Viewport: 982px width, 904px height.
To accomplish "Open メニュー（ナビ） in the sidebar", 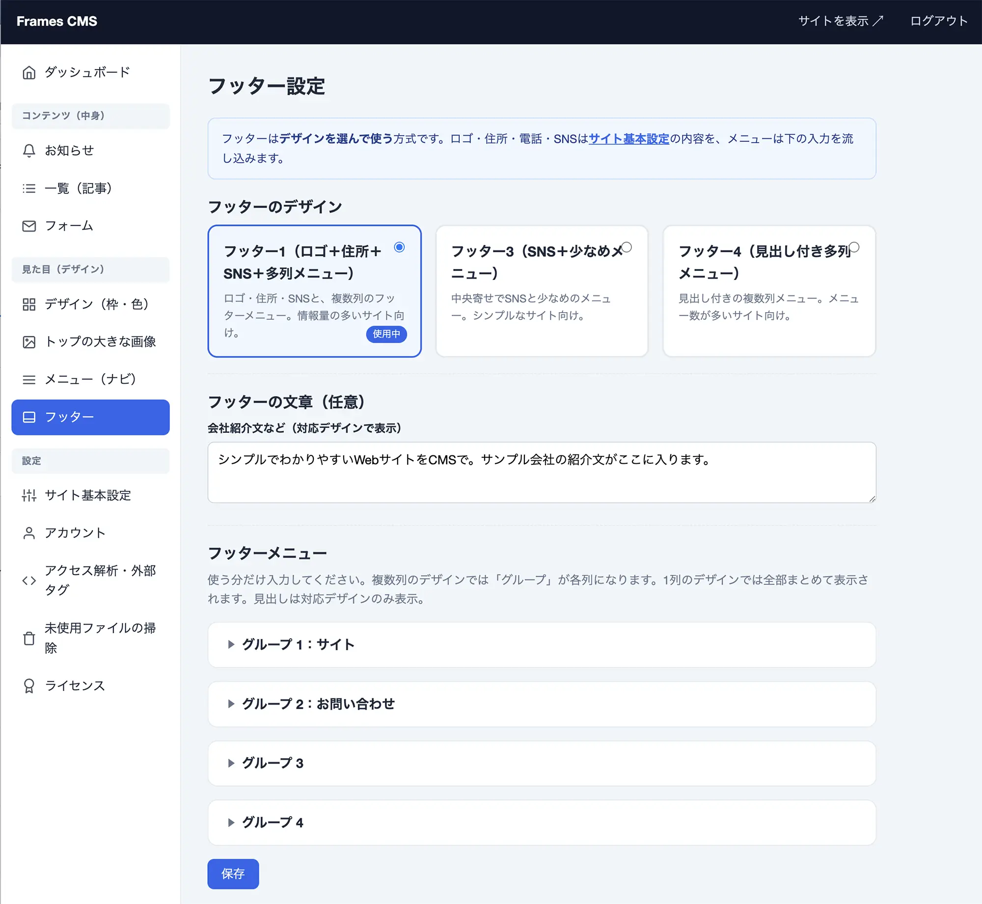I will 90,379.
